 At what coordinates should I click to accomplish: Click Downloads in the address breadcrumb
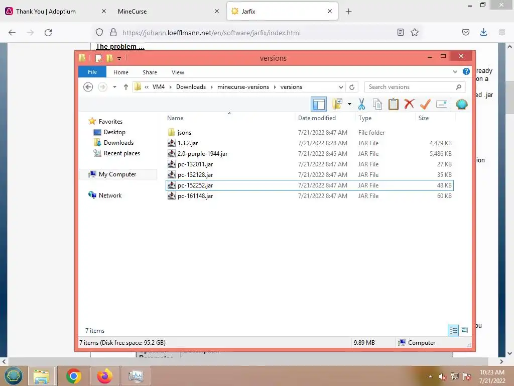pos(191,87)
